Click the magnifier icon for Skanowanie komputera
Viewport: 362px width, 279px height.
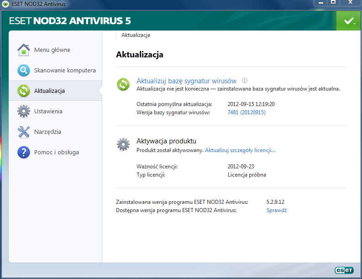coord(24,70)
